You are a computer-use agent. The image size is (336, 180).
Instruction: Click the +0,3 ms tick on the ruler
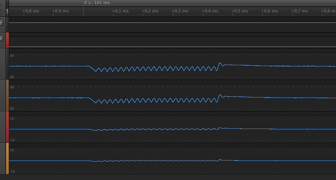[x=180, y=11]
